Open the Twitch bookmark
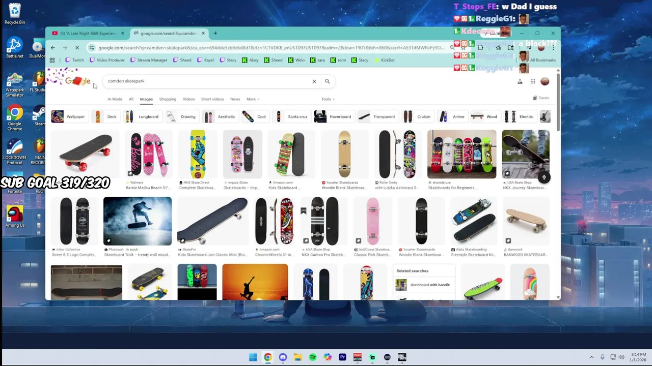Screen dimensions: 652x366 pos(74,60)
